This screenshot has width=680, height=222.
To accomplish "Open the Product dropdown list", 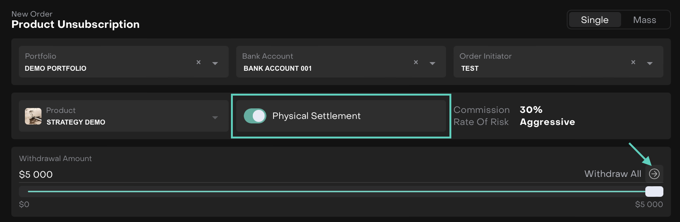I will pyautogui.click(x=215, y=117).
